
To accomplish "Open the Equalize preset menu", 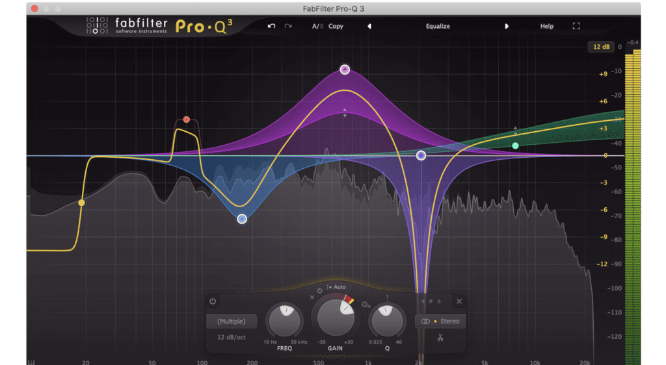I will coord(438,26).
